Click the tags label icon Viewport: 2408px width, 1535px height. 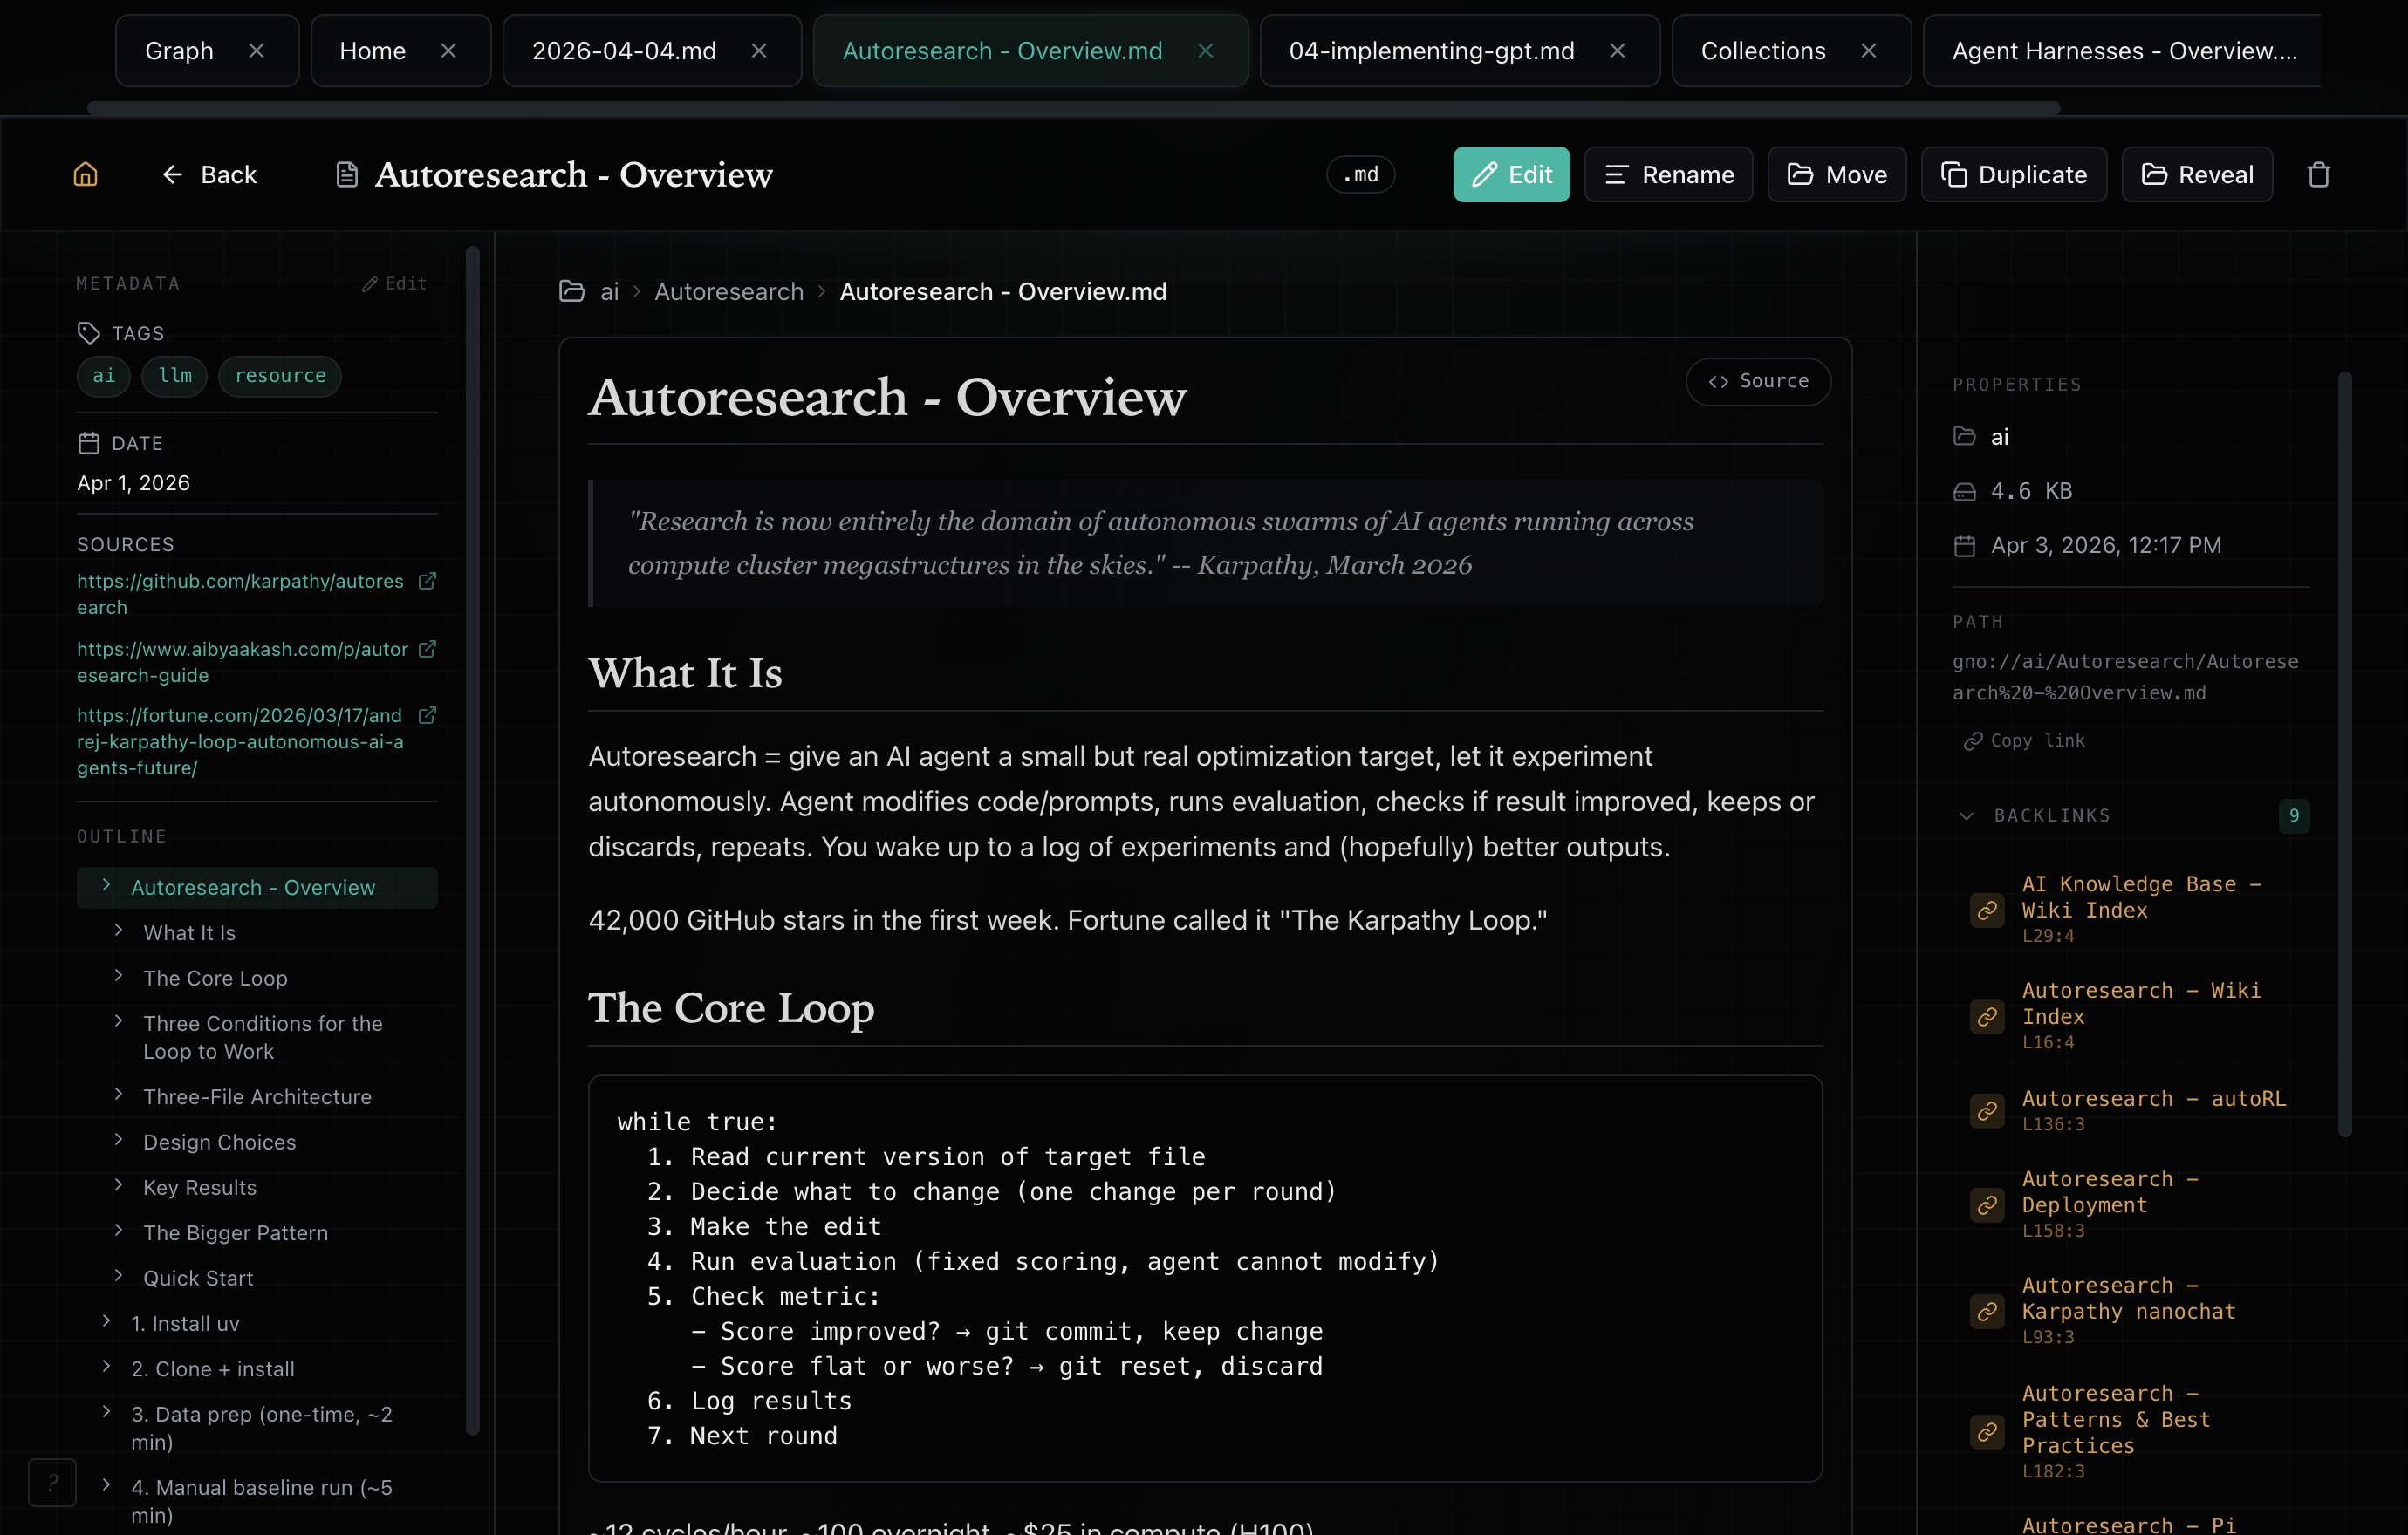[x=89, y=333]
